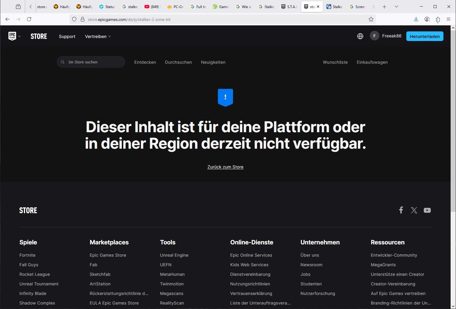Open Firefox View icon in tab bar

(x=18, y=7)
